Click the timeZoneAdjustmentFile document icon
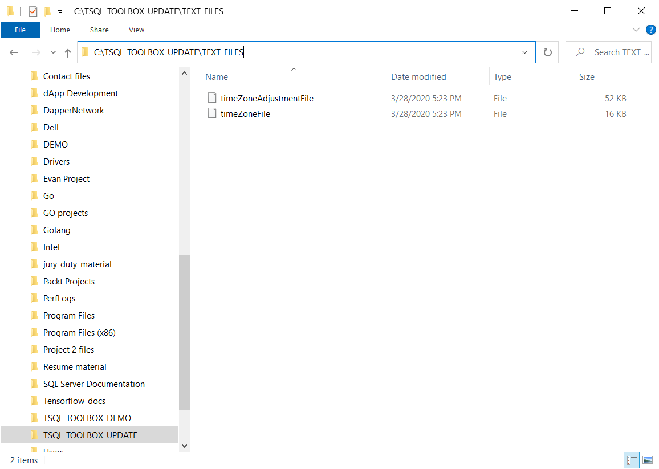Viewport: 659px width, 469px height. coord(212,98)
